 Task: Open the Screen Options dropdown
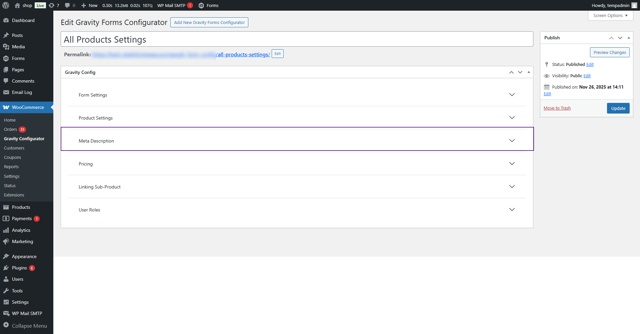pos(610,15)
